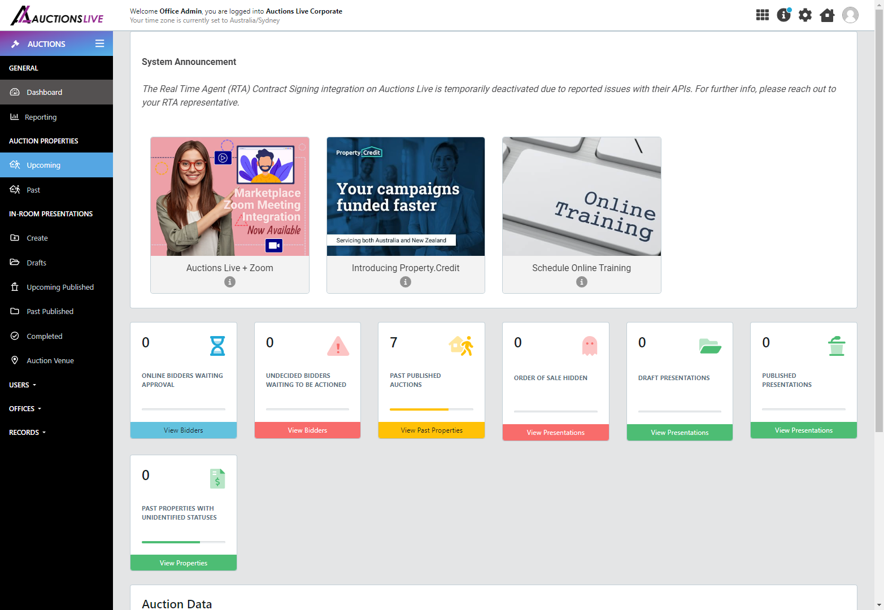Click info icon under Introducing Property.Credit
The image size is (884, 610).
coord(406,282)
